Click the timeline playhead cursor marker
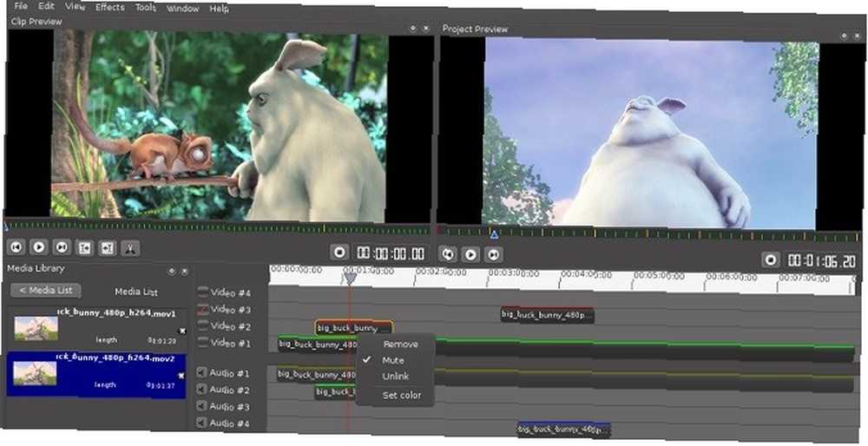Viewport: 868px width, 446px height. [x=350, y=277]
